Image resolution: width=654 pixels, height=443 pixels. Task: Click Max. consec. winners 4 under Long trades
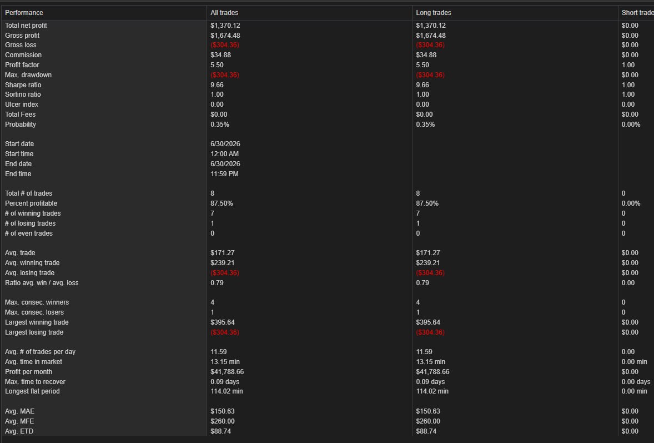tap(418, 302)
